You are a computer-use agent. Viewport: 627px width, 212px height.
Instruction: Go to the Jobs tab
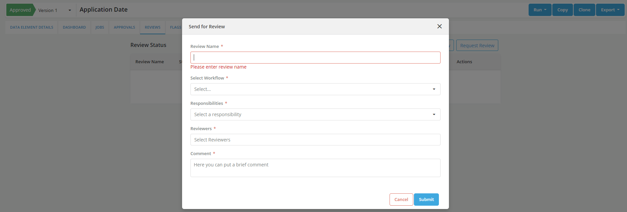(100, 27)
